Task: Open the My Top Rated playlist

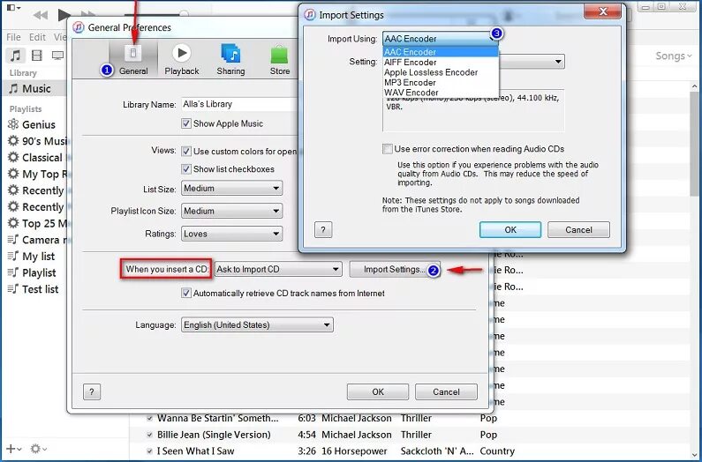Action: pos(37,175)
